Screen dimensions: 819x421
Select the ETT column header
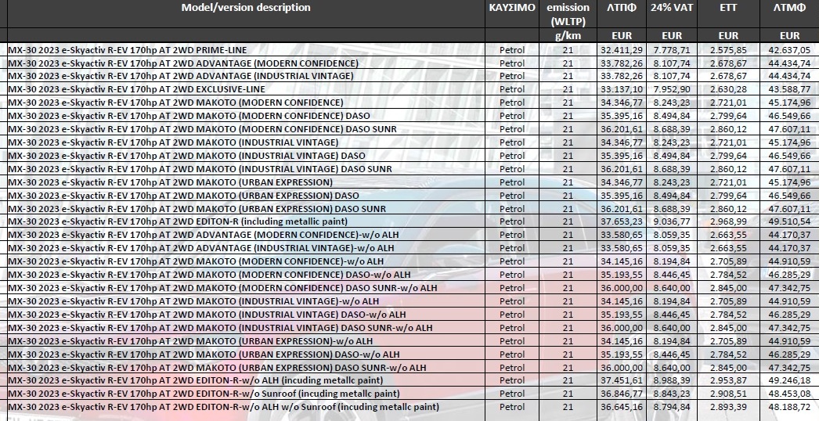click(x=728, y=8)
